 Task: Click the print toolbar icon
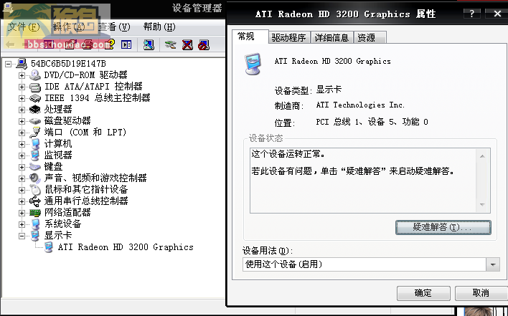click(88, 44)
